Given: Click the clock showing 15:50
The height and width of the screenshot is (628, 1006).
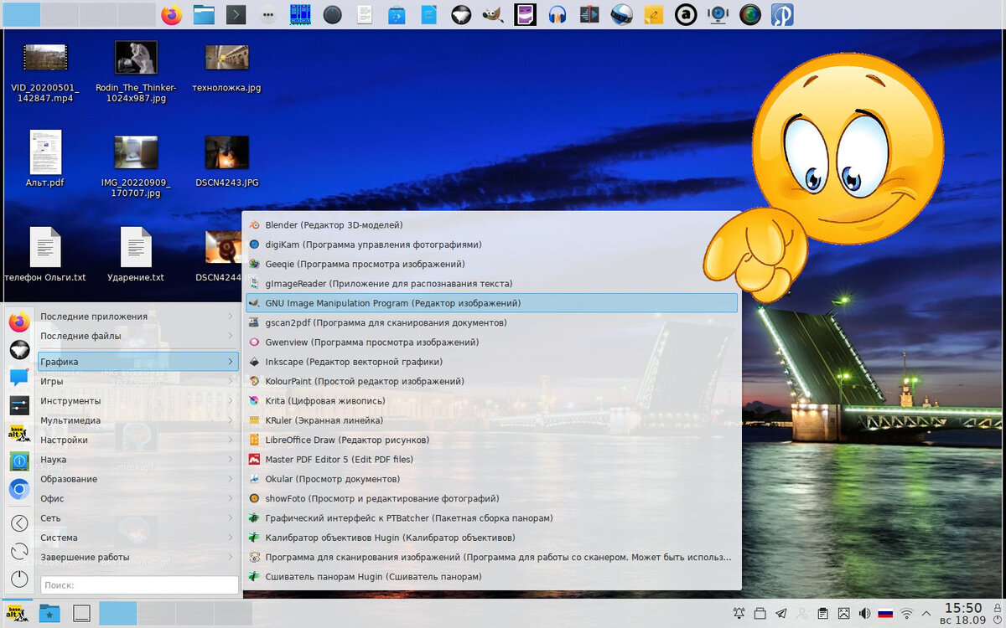Looking at the screenshot, I should coord(962,614).
